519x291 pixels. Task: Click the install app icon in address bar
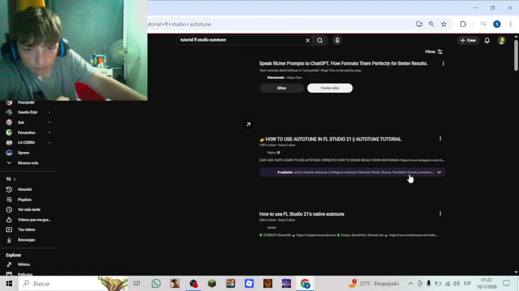tap(419, 24)
